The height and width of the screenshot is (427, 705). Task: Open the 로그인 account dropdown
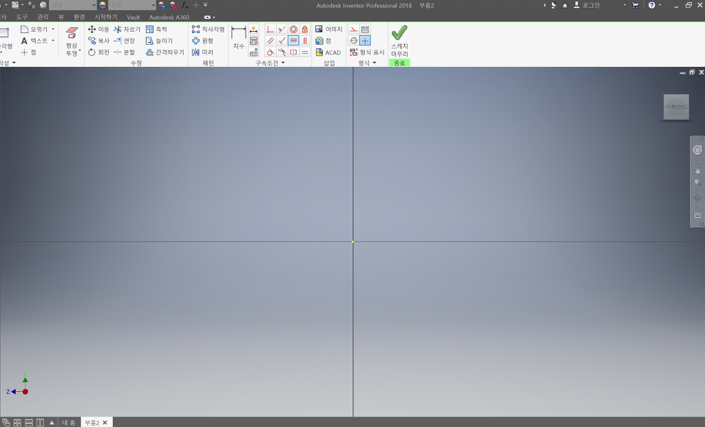(x=624, y=5)
